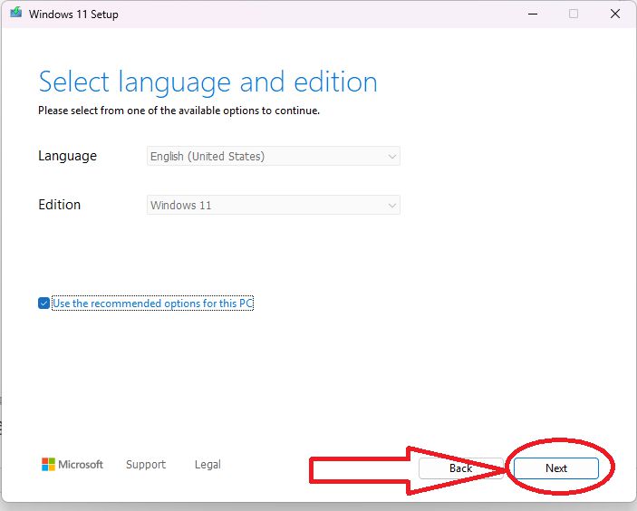Click the Microsoft four-color logo
The image size is (637, 511).
point(49,465)
